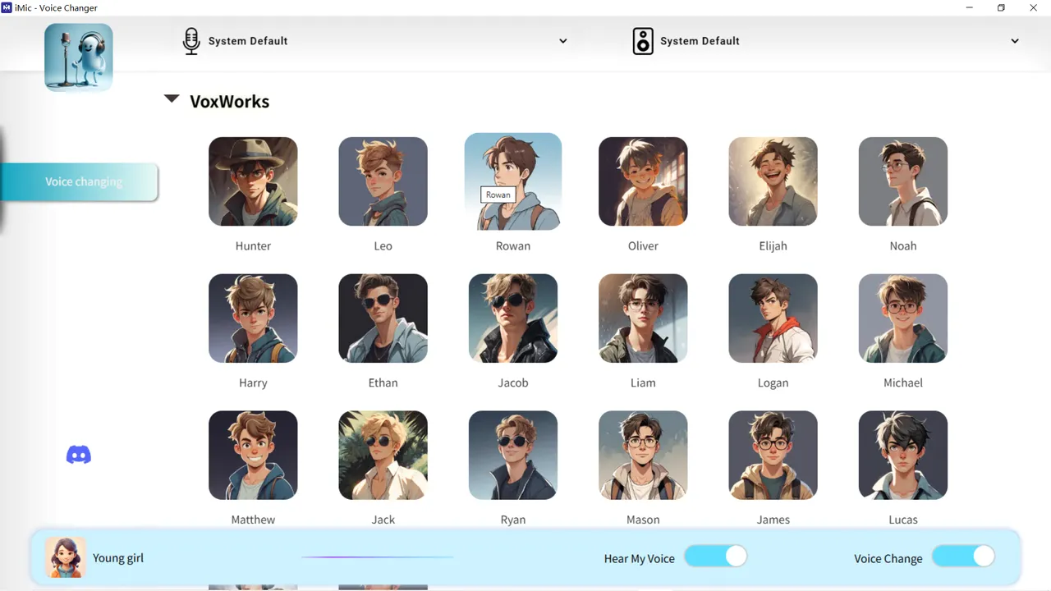Choose the Jacob voice avatar
This screenshot has width=1051, height=591.
click(x=513, y=318)
